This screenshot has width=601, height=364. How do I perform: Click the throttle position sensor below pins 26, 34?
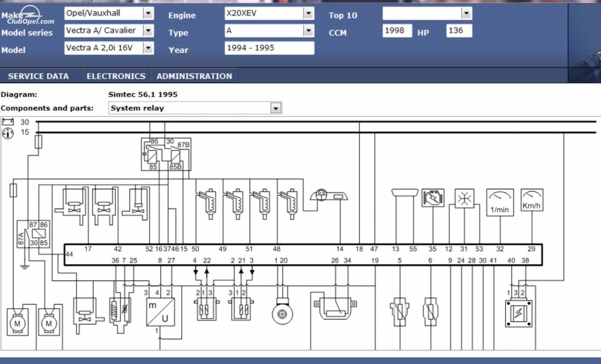[x=335, y=310]
